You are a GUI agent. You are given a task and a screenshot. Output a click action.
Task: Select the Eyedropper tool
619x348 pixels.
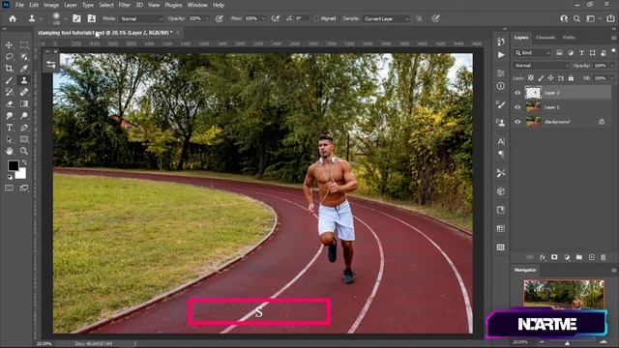click(x=24, y=69)
